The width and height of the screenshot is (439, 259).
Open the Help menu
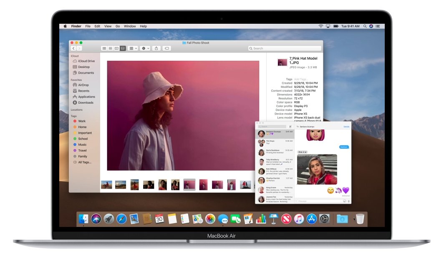(144, 26)
